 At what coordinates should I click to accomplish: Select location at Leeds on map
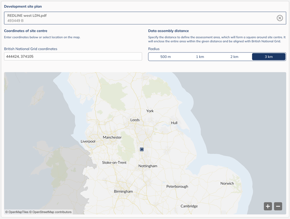pos(135,120)
